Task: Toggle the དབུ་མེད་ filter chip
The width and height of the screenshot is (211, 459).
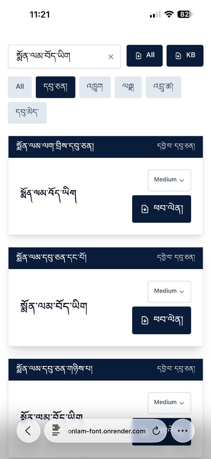Action: coord(27,113)
